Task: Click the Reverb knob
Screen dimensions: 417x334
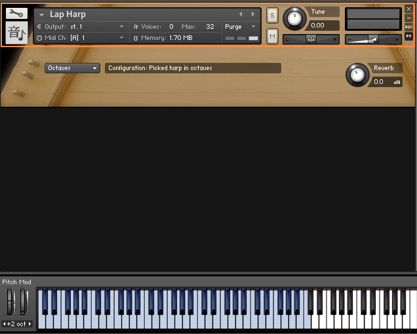Action: [x=357, y=75]
